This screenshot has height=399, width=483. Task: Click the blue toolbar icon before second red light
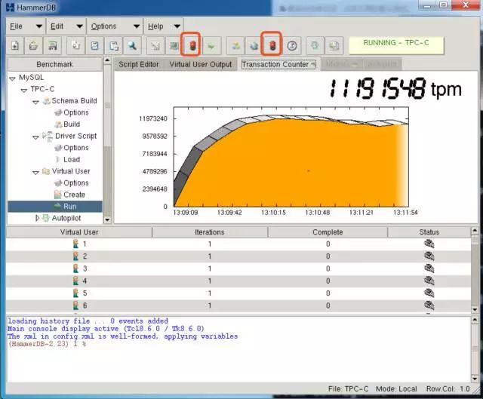[x=254, y=46]
